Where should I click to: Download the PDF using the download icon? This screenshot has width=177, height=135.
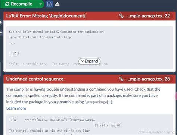(x=57, y=4)
